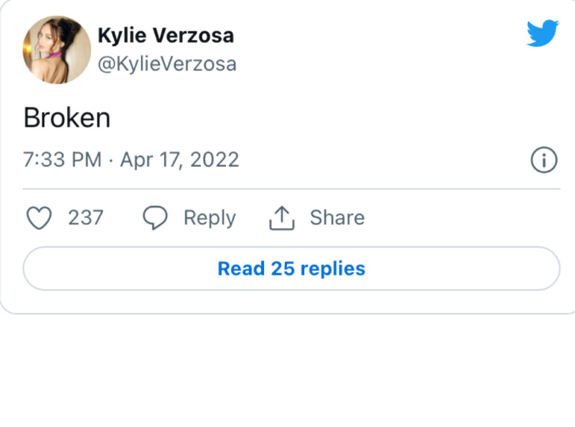Click the share upload arrow icon
Viewport: 575px width, 427px height.
click(x=281, y=218)
